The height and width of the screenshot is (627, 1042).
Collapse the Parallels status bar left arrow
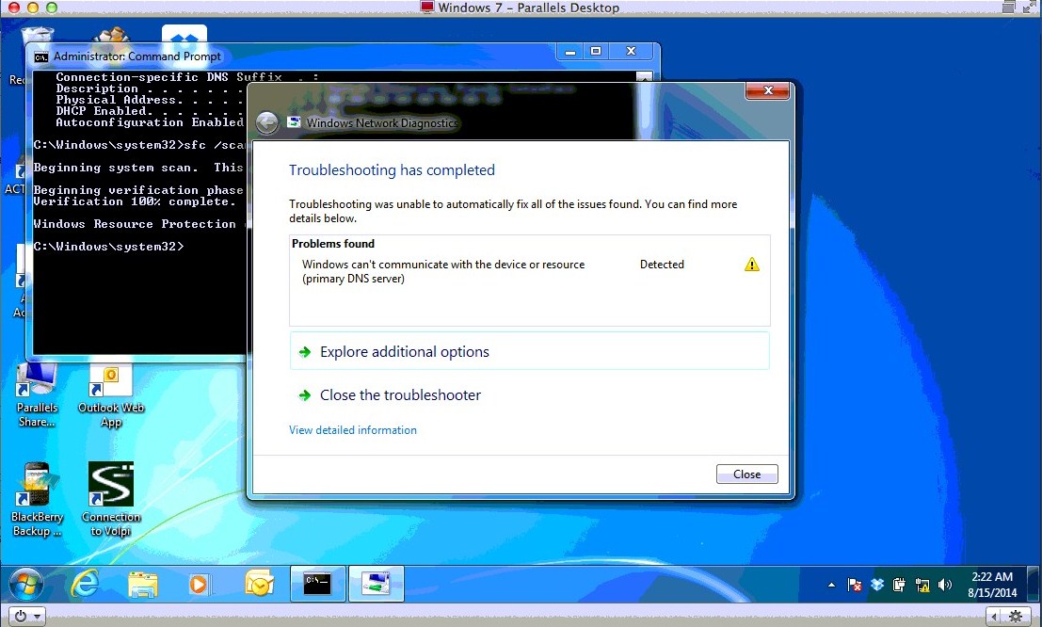(x=994, y=616)
